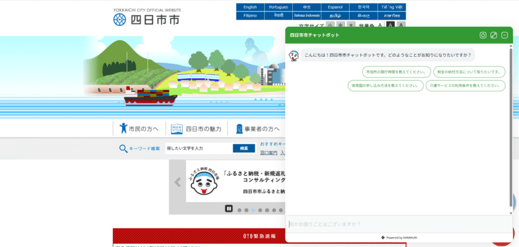This screenshot has height=247, width=519.
Task: Switch language to Tamil
Action: (x=335, y=16)
